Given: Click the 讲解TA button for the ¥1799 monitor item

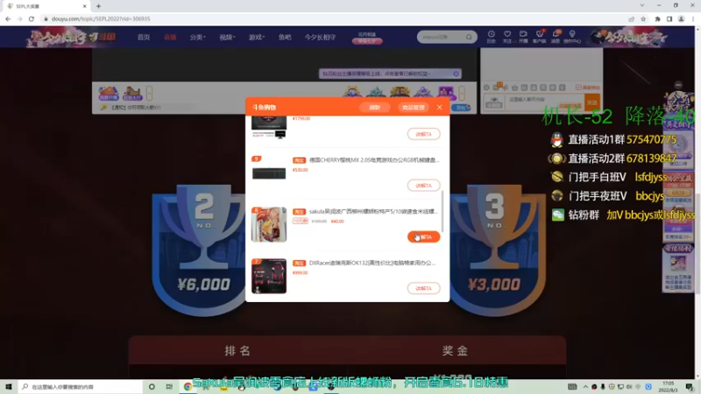Looking at the screenshot, I should pyautogui.click(x=423, y=134).
